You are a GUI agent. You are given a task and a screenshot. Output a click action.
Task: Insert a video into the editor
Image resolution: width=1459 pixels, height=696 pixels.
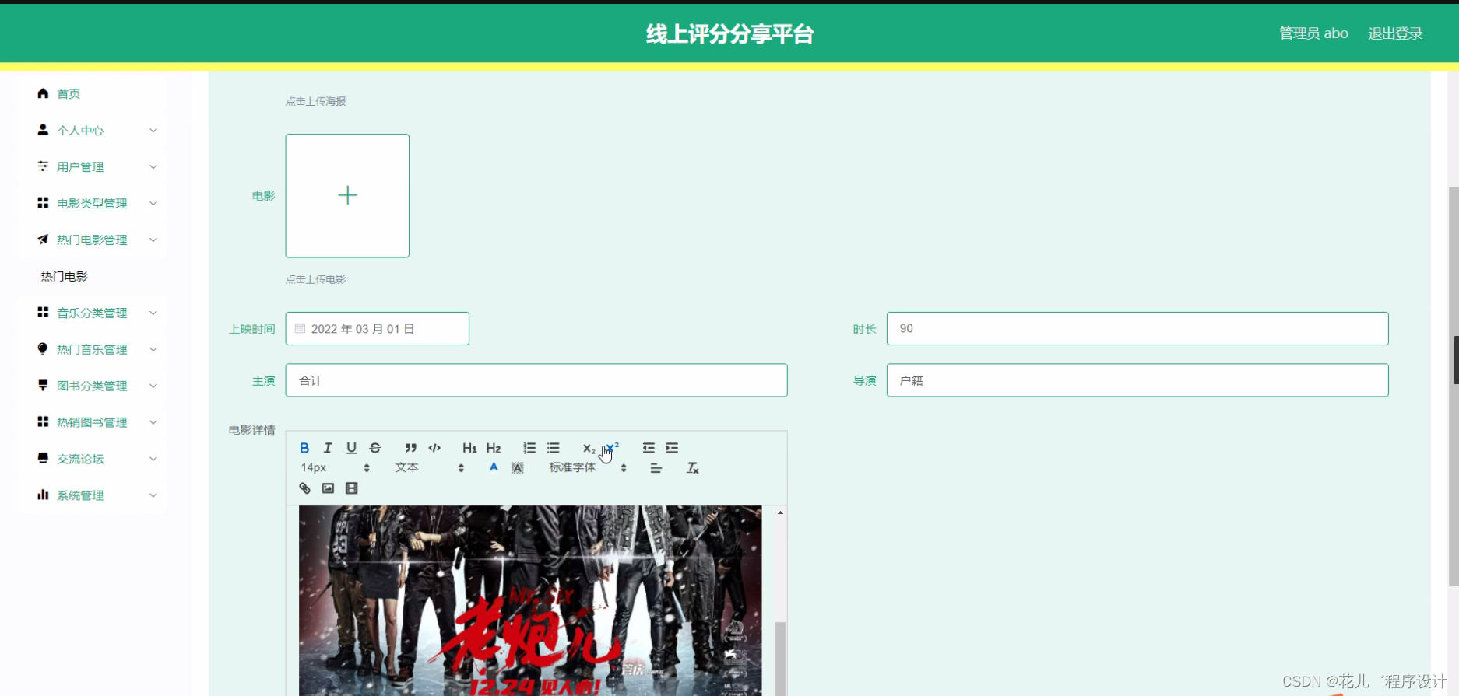tap(352, 488)
